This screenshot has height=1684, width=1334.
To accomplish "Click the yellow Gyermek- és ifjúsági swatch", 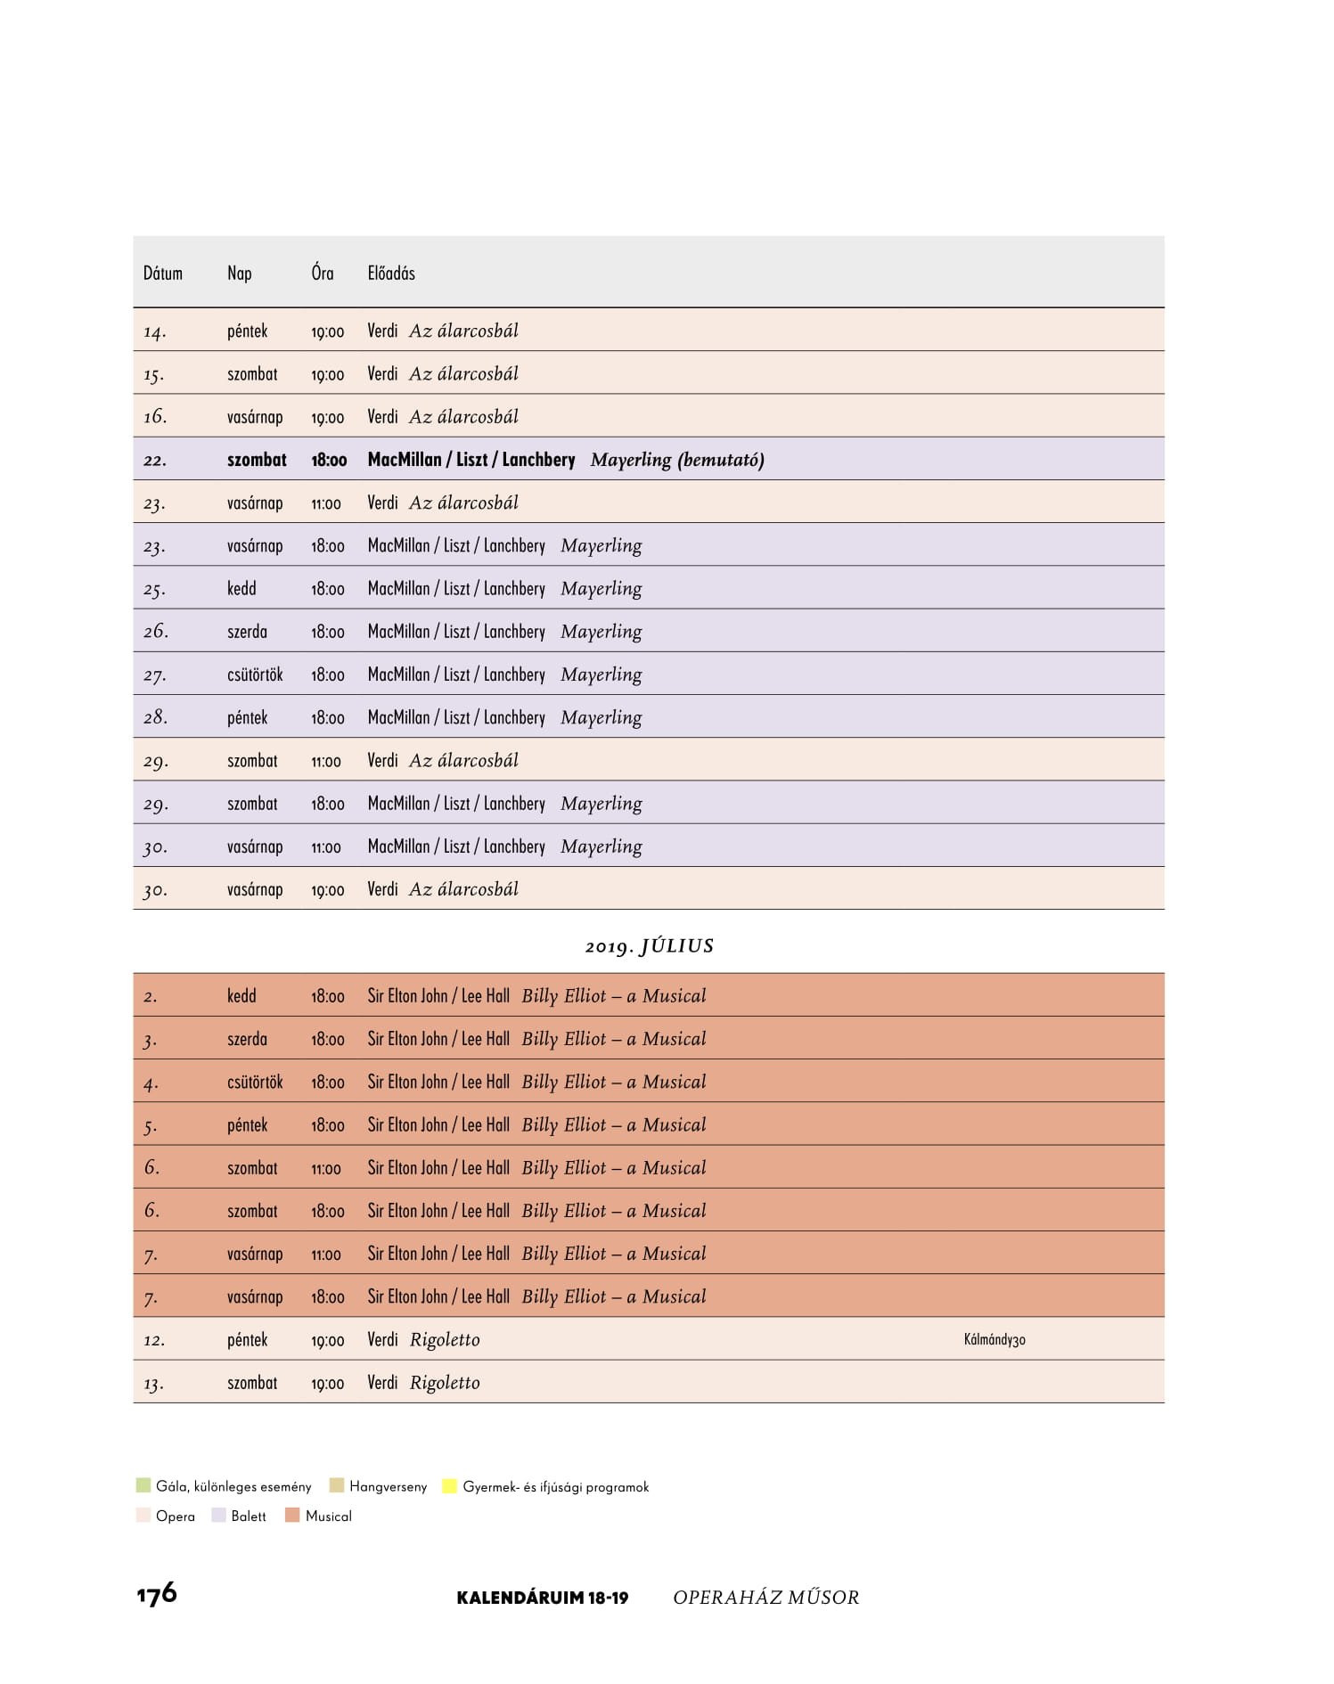I will pyautogui.click(x=449, y=1485).
